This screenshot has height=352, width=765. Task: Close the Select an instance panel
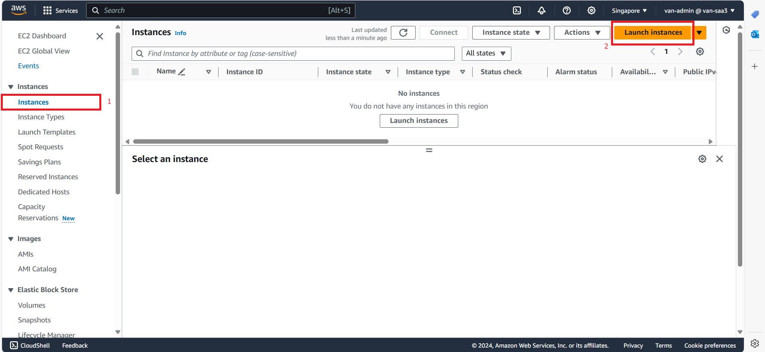(720, 159)
